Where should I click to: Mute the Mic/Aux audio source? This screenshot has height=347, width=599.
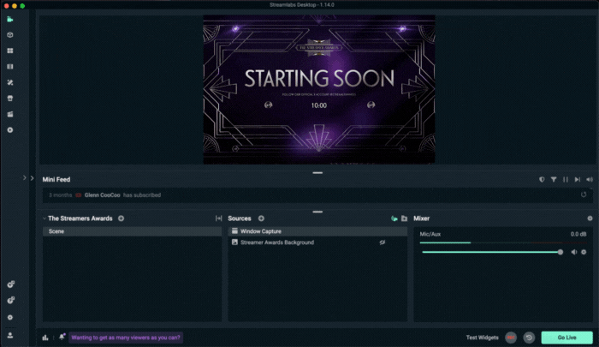pos(574,252)
